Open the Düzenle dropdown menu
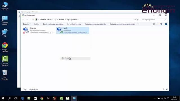The image size is (180, 101). coord(27,24)
